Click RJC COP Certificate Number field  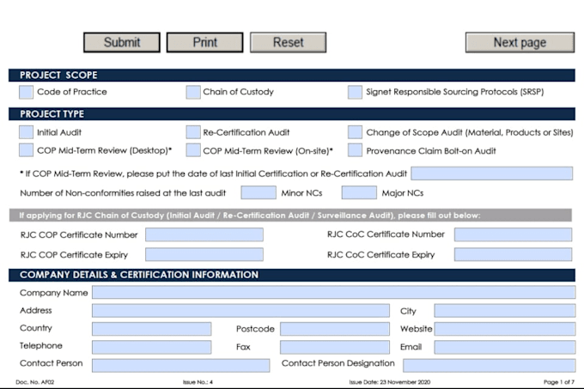(x=204, y=235)
